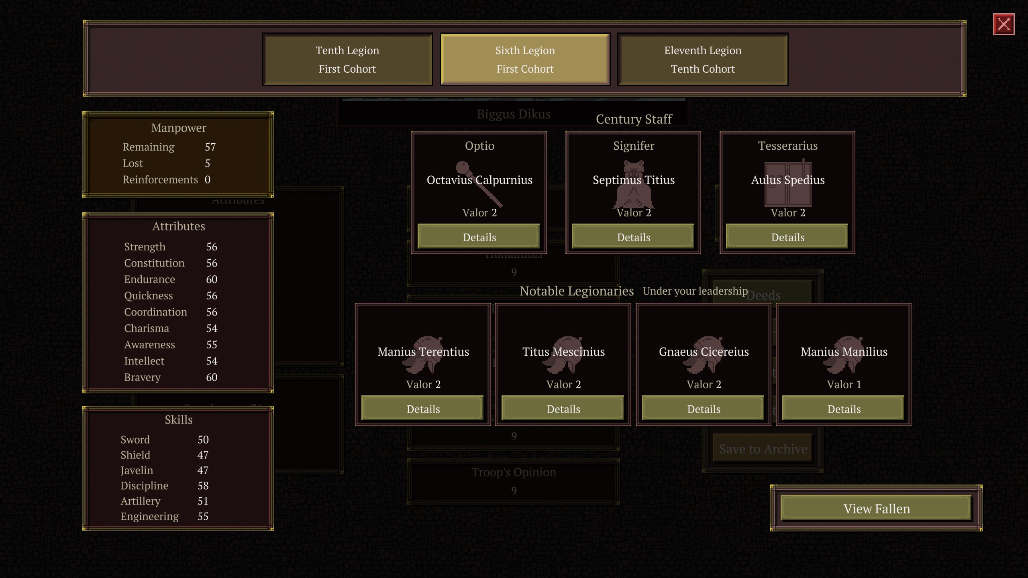Click the Manpower Remaining count
Viewport: 1028px width, 578px height.
pyautogui.click(x=210, y=147)
